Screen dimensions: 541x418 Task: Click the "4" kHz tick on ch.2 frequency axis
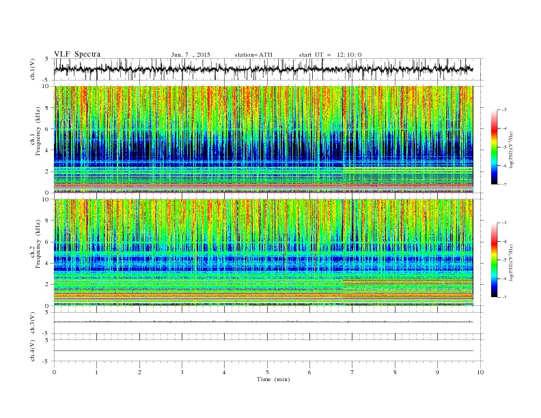[x=48, y=263]
